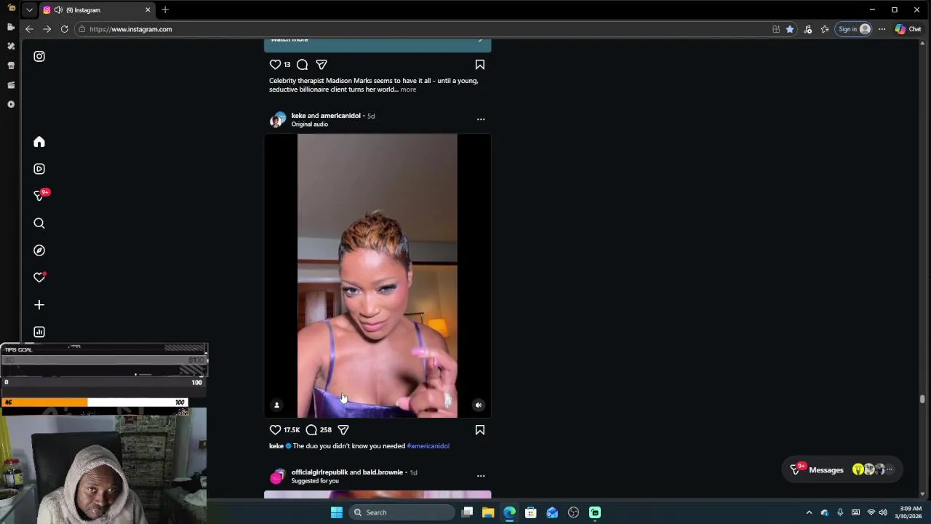Sign in to browser profile
This screenshot has width=931, height=524.
pos(854,29)
